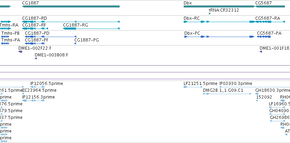
Task: Click the tRNA:CR32312 label text
Action: click(224, 10)
